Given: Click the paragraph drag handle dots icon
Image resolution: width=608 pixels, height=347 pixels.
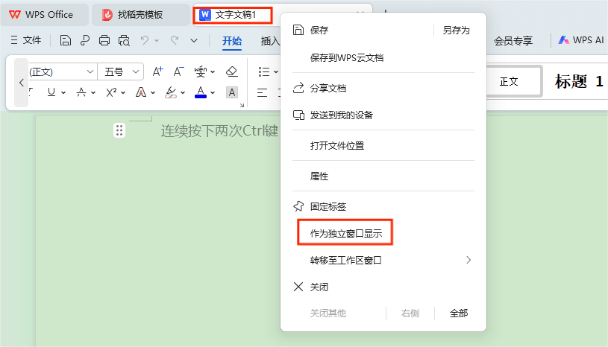Looking at the screenshot, I should [x=119, y=130].
